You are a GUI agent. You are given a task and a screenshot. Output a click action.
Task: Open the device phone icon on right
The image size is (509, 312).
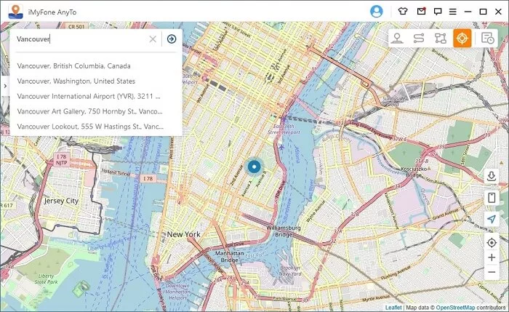coord(492,197)
